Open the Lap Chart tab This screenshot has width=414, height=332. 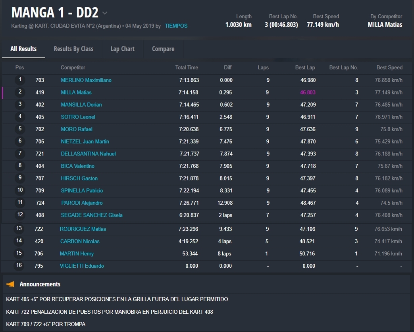click(122, 49)
